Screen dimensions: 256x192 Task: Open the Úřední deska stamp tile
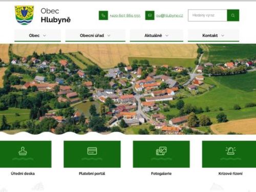pos(26,154)
